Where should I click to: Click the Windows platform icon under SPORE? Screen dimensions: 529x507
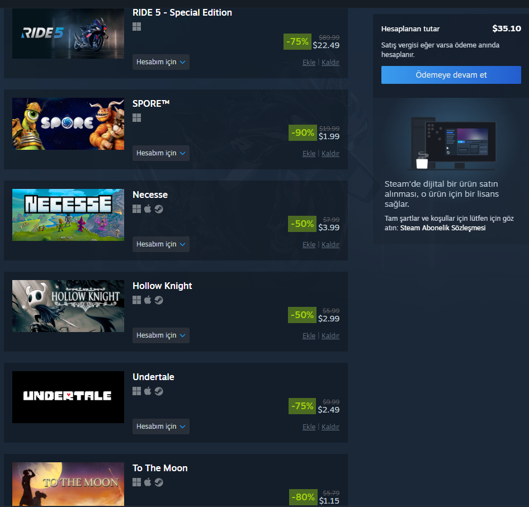click(136, 118)
